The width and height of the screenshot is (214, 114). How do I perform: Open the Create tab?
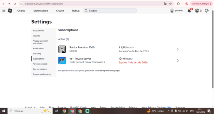click(x=60, y=11)
